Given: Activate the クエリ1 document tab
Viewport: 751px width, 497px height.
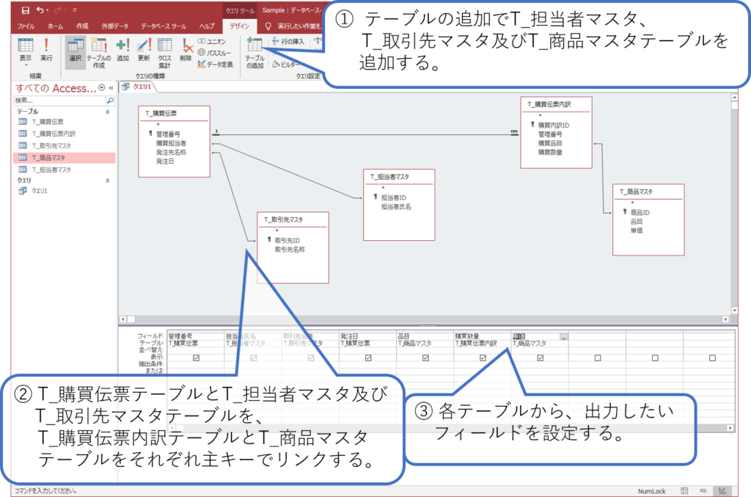Looking at the screenshot, I should coord(137,87).
